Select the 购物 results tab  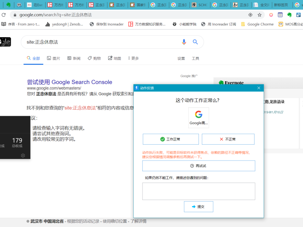click(x=94, y=58)
